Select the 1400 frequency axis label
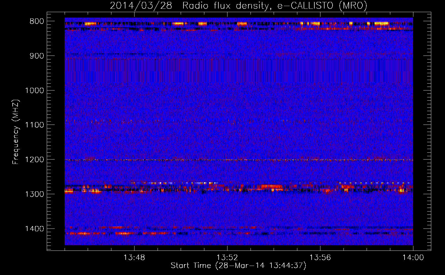Screen dimensions: 445x275 tap(34, 229)
